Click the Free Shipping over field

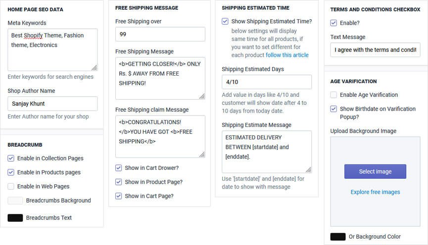pos(160,34)
